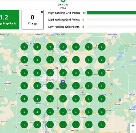Open the grid point covering the Fairfield label
The width and height of the screenshot is (136, 133).
(102, 99)
